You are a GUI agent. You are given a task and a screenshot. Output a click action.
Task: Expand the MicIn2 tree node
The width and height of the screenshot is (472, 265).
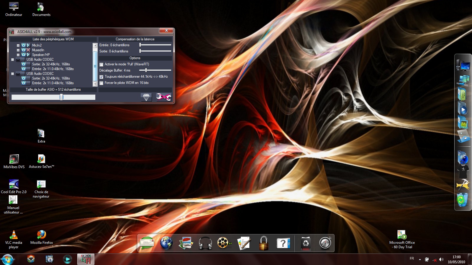(x=18, y=45)
